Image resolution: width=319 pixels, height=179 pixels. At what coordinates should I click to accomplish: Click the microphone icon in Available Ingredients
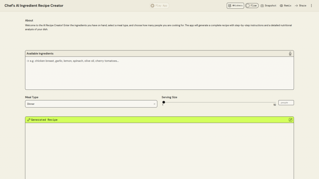tap(290, 54)
